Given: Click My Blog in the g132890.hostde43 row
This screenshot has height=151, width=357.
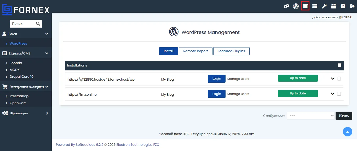Looking at the screenshot, I should [168, 80].
